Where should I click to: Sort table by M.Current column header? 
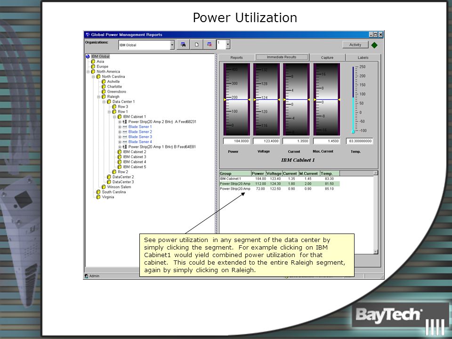[308, 174]
